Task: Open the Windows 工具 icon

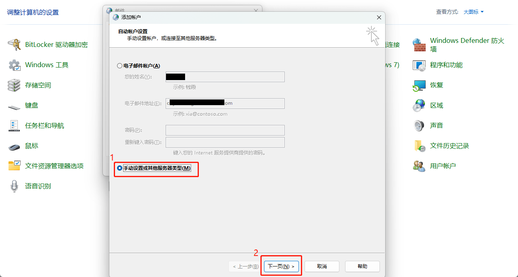Action: [x=15, y=65]
